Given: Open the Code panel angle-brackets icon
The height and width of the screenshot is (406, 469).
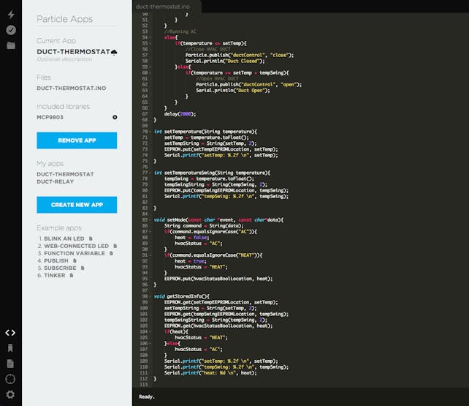Looking at the screenshot, I should [x=10, y=333].
